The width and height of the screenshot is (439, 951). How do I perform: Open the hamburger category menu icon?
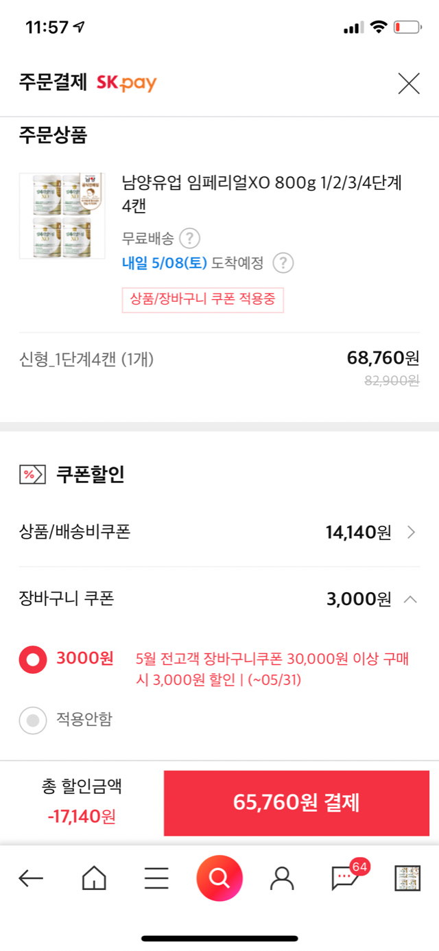156,878
